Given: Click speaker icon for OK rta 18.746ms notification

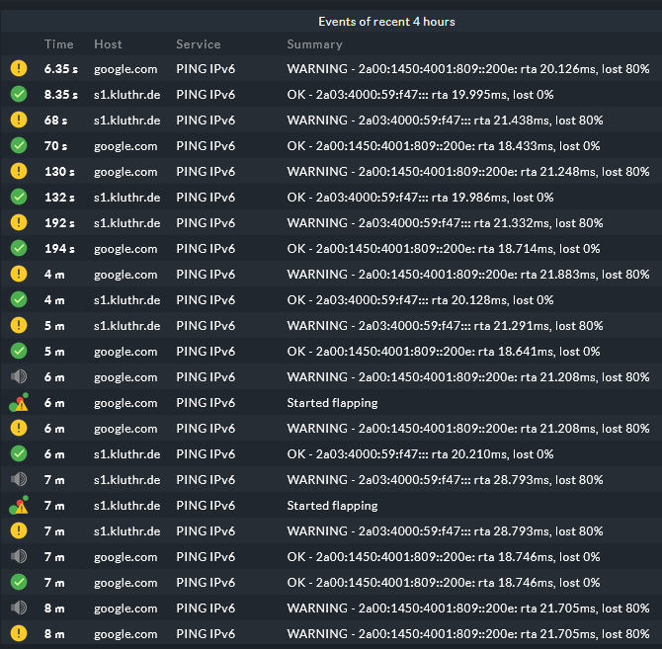Looking at the screenshot, I should click(19, 556).
